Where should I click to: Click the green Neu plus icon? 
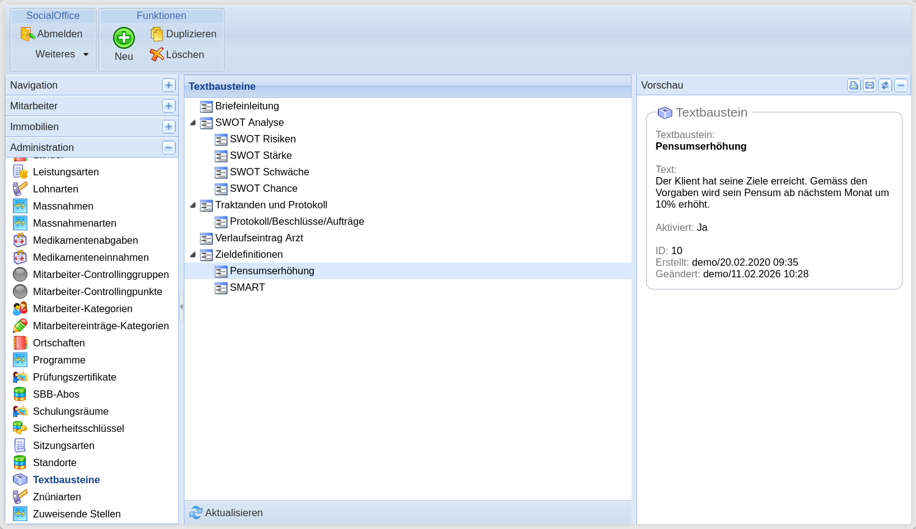124,38
